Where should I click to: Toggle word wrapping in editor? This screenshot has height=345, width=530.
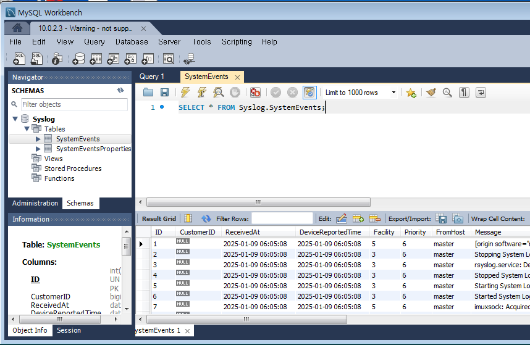coord(481,92)
